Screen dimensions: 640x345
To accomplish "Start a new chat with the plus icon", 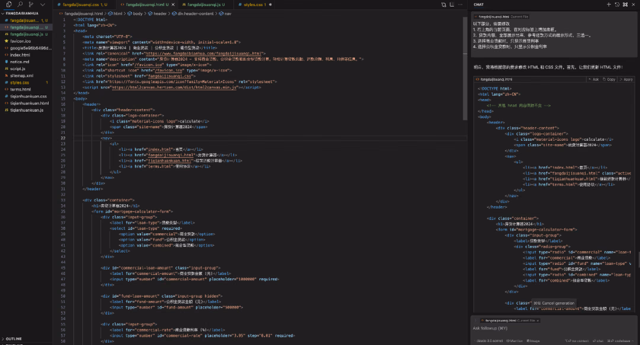I will (609, 5).
